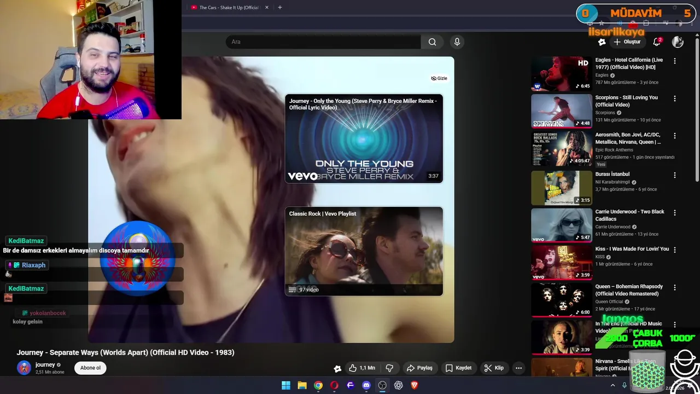Open Scorpions Still Loving You thumbnail
This screenshot has width=700, height=394.
[562, 111]
